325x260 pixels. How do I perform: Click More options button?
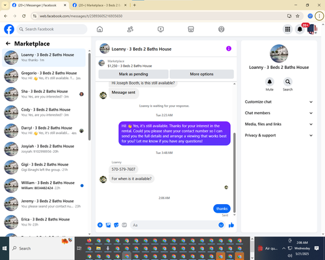tap(201, 74)
